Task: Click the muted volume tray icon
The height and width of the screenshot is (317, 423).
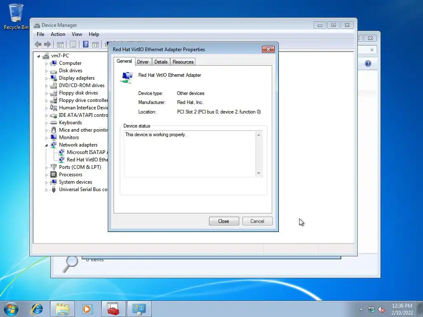Action: click(381, 310)
